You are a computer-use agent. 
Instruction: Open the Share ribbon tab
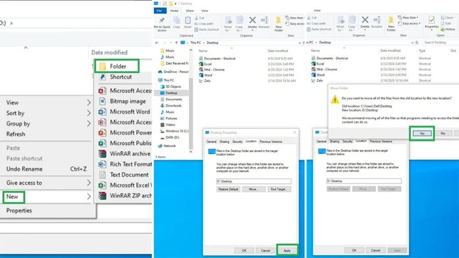(190, 11)
